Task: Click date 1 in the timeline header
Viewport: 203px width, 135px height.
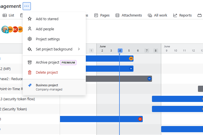Action: click(91, 51)
